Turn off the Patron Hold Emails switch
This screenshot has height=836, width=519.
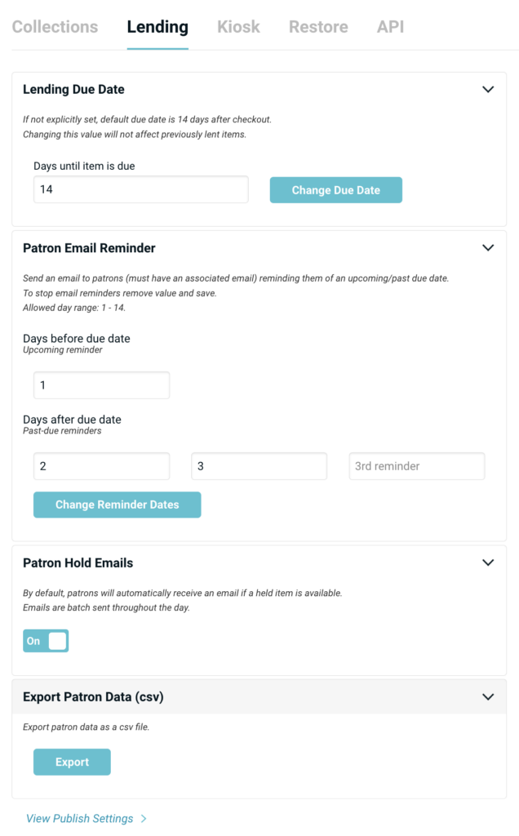tap(46, 641)
